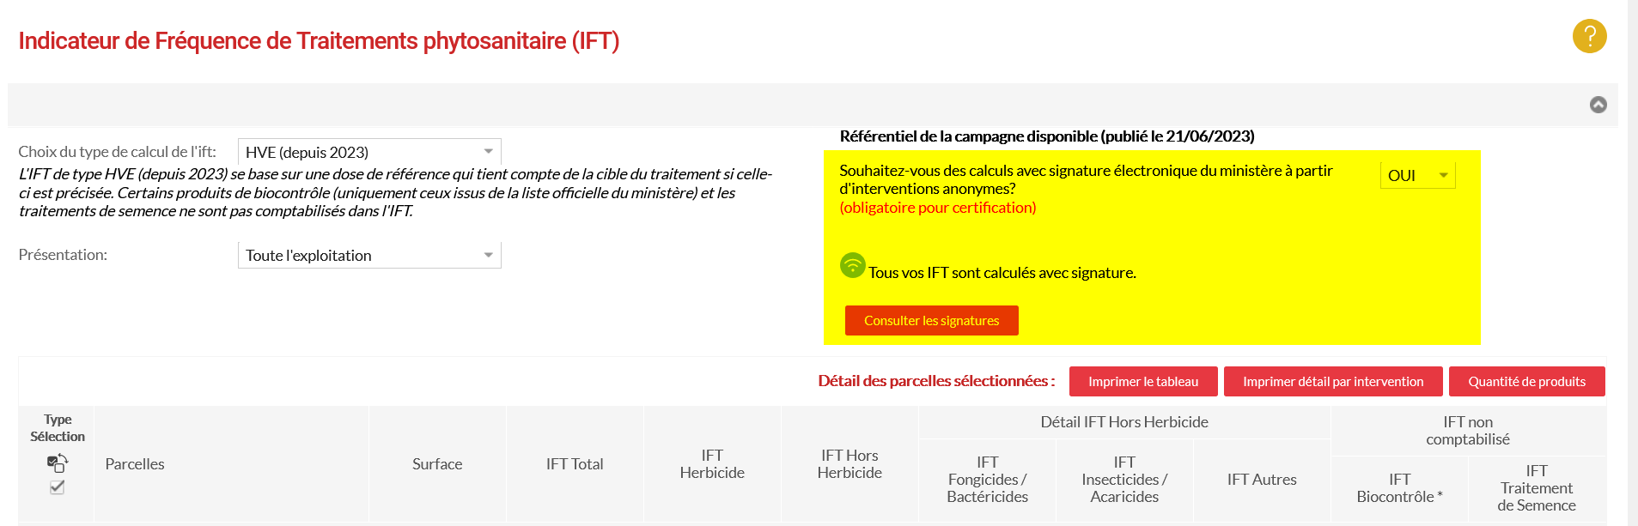Open the Quantité de produits button
This screenshot has height=526, width=1638.
[1526, 382]
